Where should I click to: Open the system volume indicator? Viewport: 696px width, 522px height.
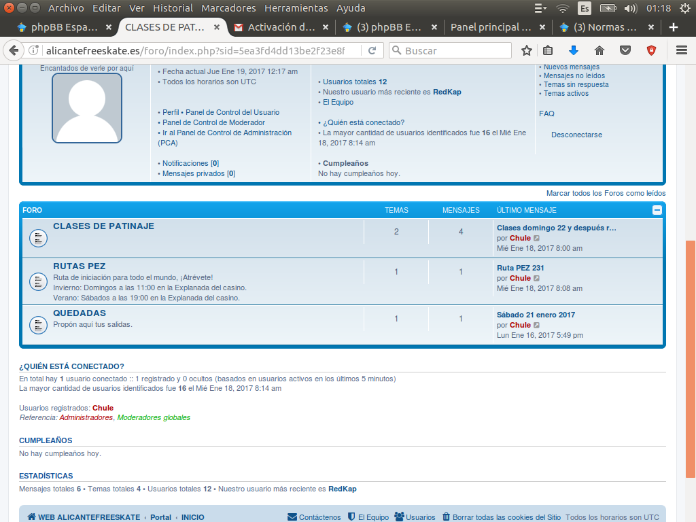click(x=630, y=8)
